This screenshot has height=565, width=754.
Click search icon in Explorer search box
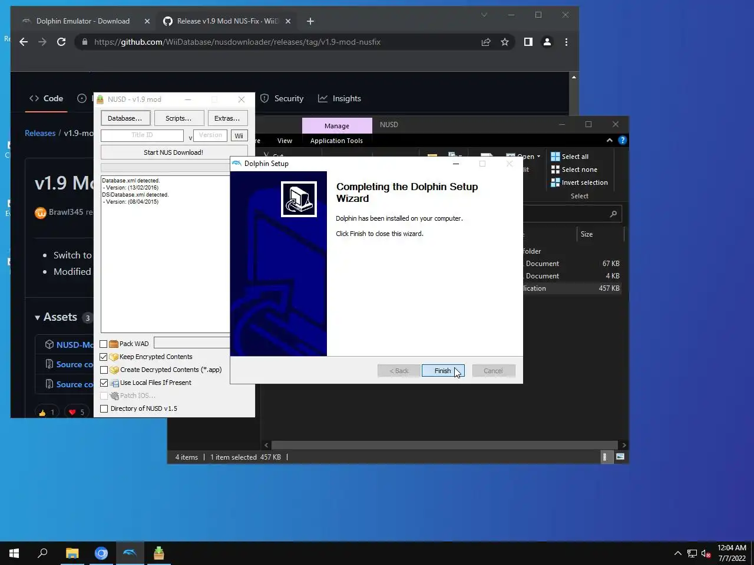[x=613, y=214]
